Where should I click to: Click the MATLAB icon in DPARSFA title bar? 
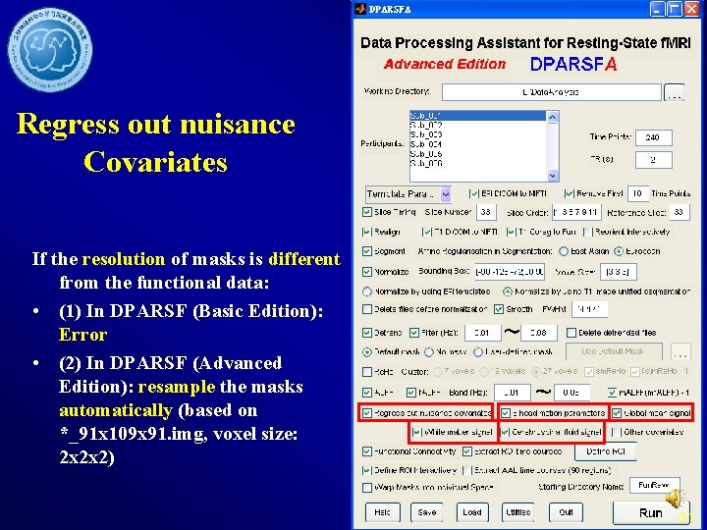pos(359,9)
